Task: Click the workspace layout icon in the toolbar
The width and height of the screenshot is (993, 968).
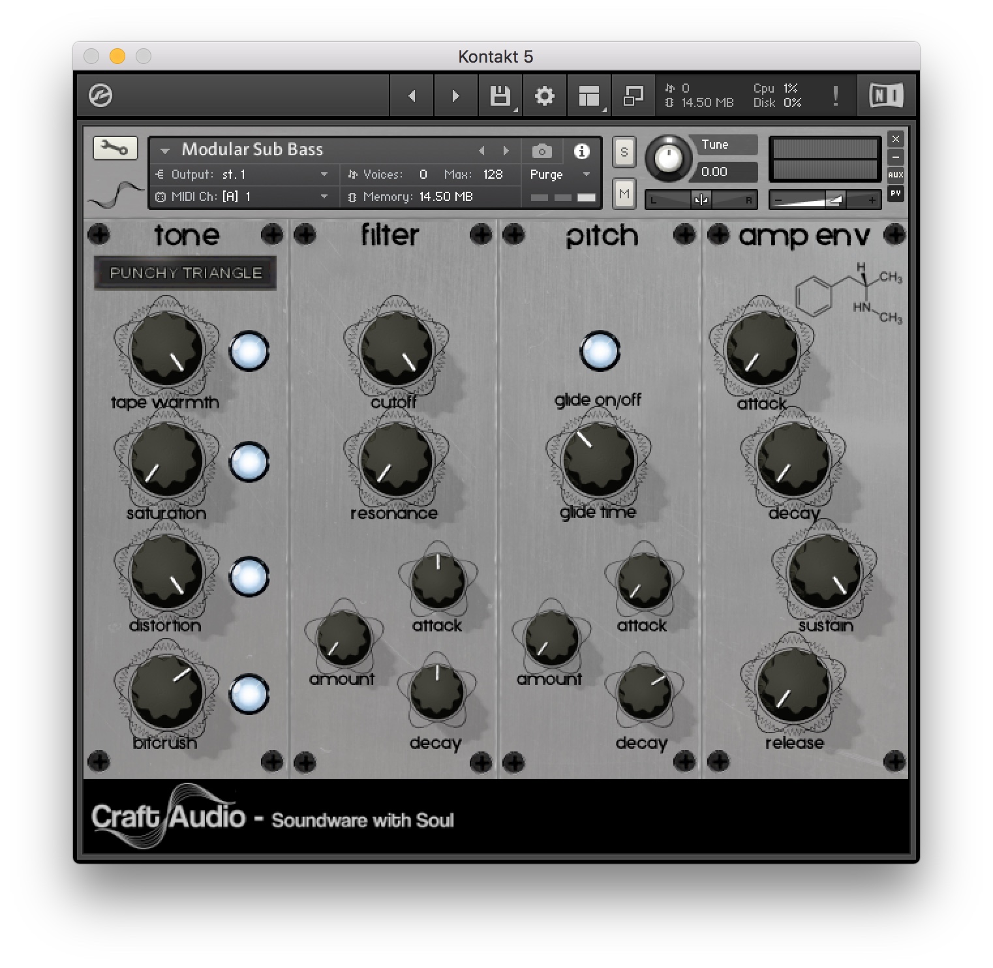Action: click(x=588, y=95)
